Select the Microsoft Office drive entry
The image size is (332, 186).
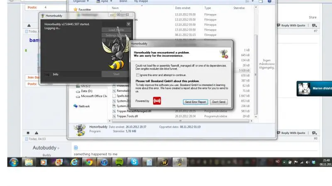pyautogui.click(x=91, y=96)
